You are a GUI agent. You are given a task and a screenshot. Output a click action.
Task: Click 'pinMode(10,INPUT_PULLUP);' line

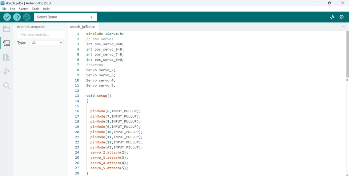tap(116, 132)
